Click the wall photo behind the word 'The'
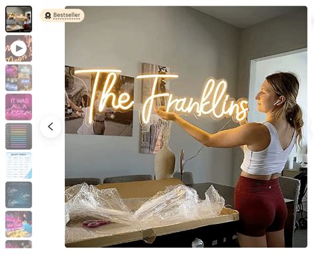The height and width of the screenshot is (261, 314). click(99, 101)
